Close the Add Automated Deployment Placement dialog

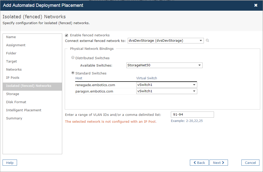coord(256,5)
